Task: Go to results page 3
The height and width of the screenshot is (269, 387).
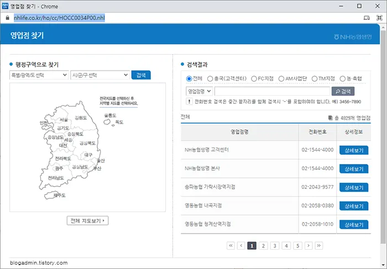Action: [x=275, y=246]
